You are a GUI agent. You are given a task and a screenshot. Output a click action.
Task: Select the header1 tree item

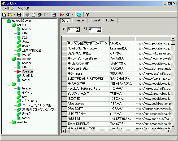click(x=27, y=29)
